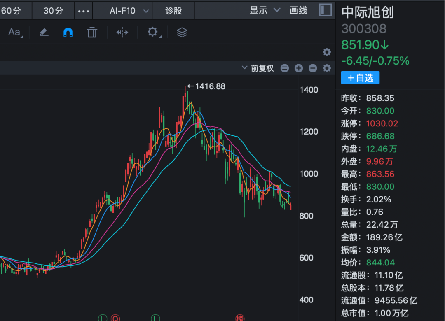Zoom out with the minus circle icon
Viewport: 445px width, 321px height.
pos(313,68)
